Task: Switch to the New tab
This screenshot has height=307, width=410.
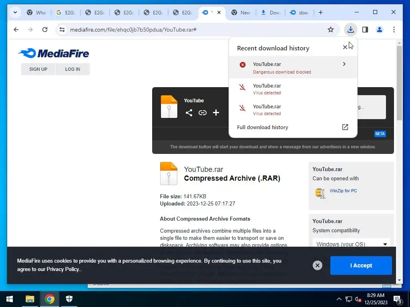Action: [241, 12]
